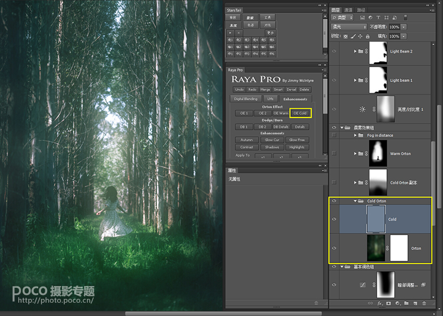The width and height of the screenshot is (443, 316).
Task: Open the Digital Blending tab in Raya Pro
Action: pos(245,99)
